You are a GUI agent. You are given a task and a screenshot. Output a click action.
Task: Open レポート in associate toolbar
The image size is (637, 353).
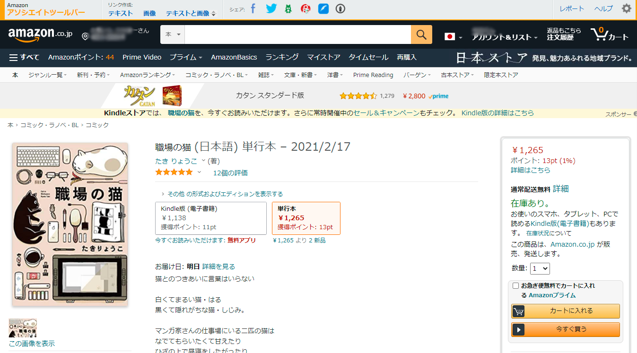tap(572, 9)
